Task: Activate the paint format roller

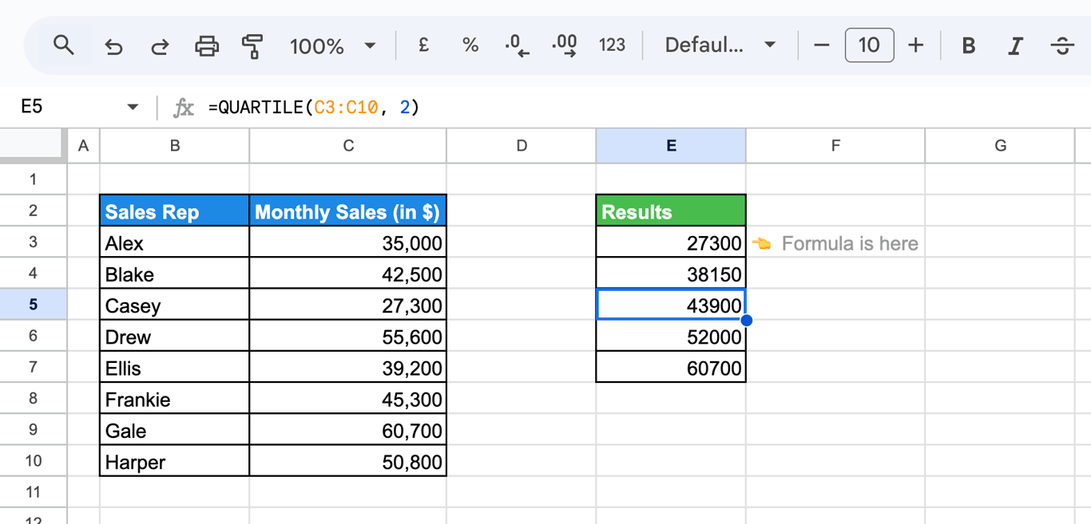Action: point(252,46)
